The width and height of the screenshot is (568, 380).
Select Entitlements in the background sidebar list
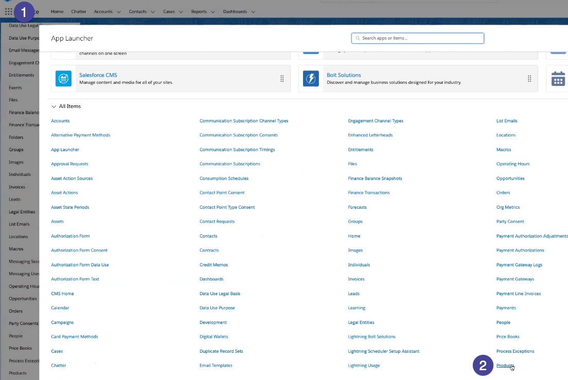22,75
